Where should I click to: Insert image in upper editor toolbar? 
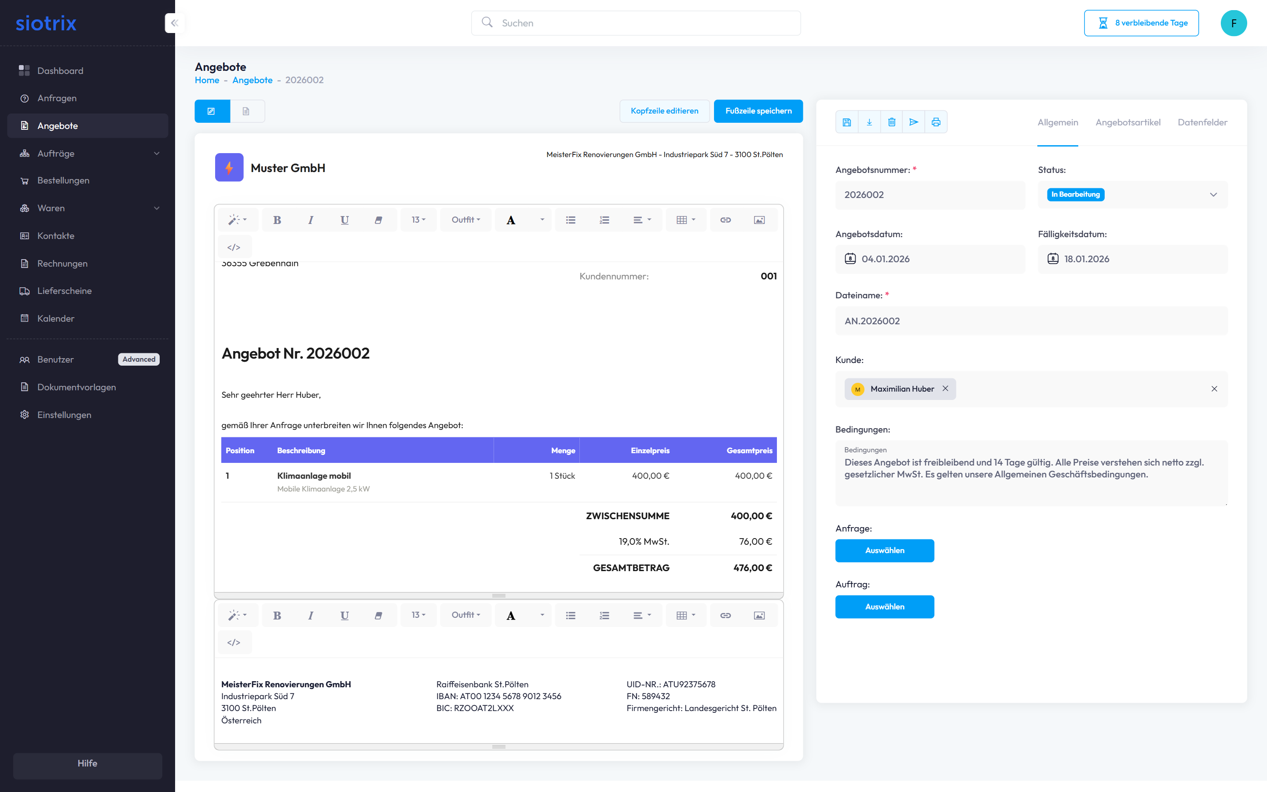pos(758,220)
